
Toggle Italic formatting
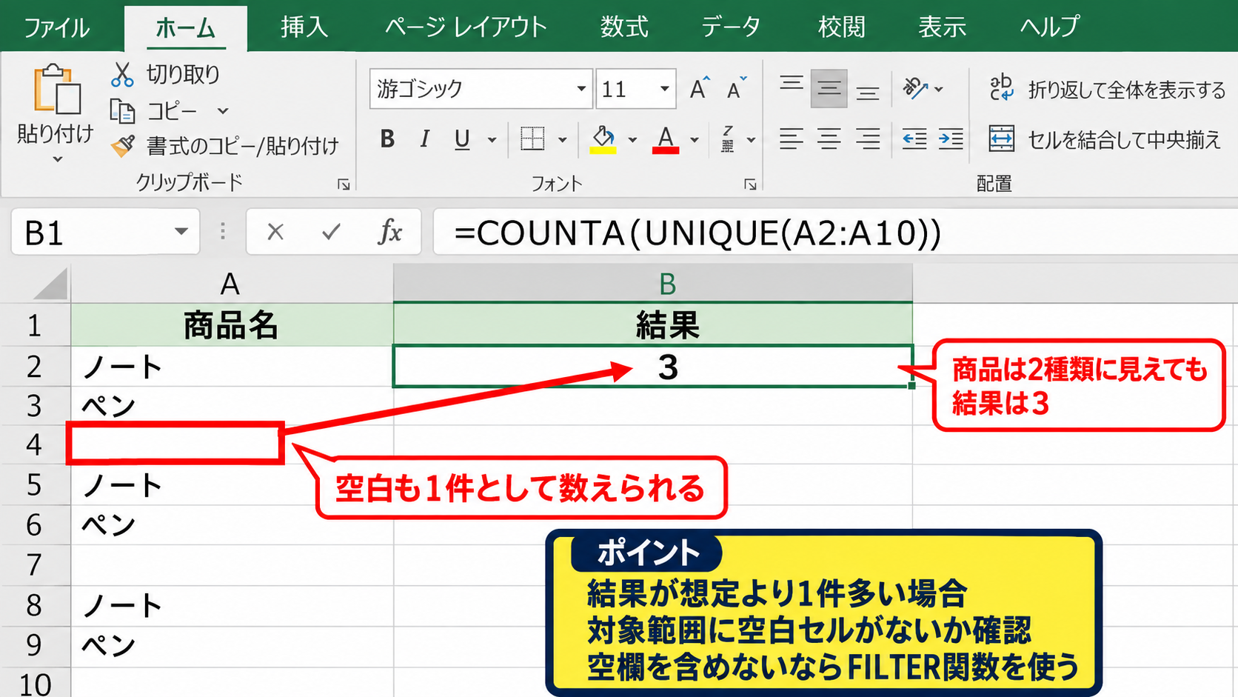coord(424,139)
